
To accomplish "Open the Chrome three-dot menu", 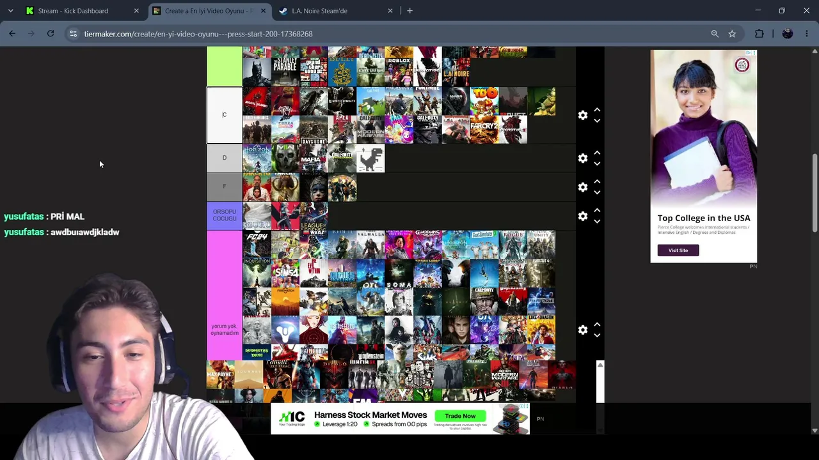I will (806, 34).
